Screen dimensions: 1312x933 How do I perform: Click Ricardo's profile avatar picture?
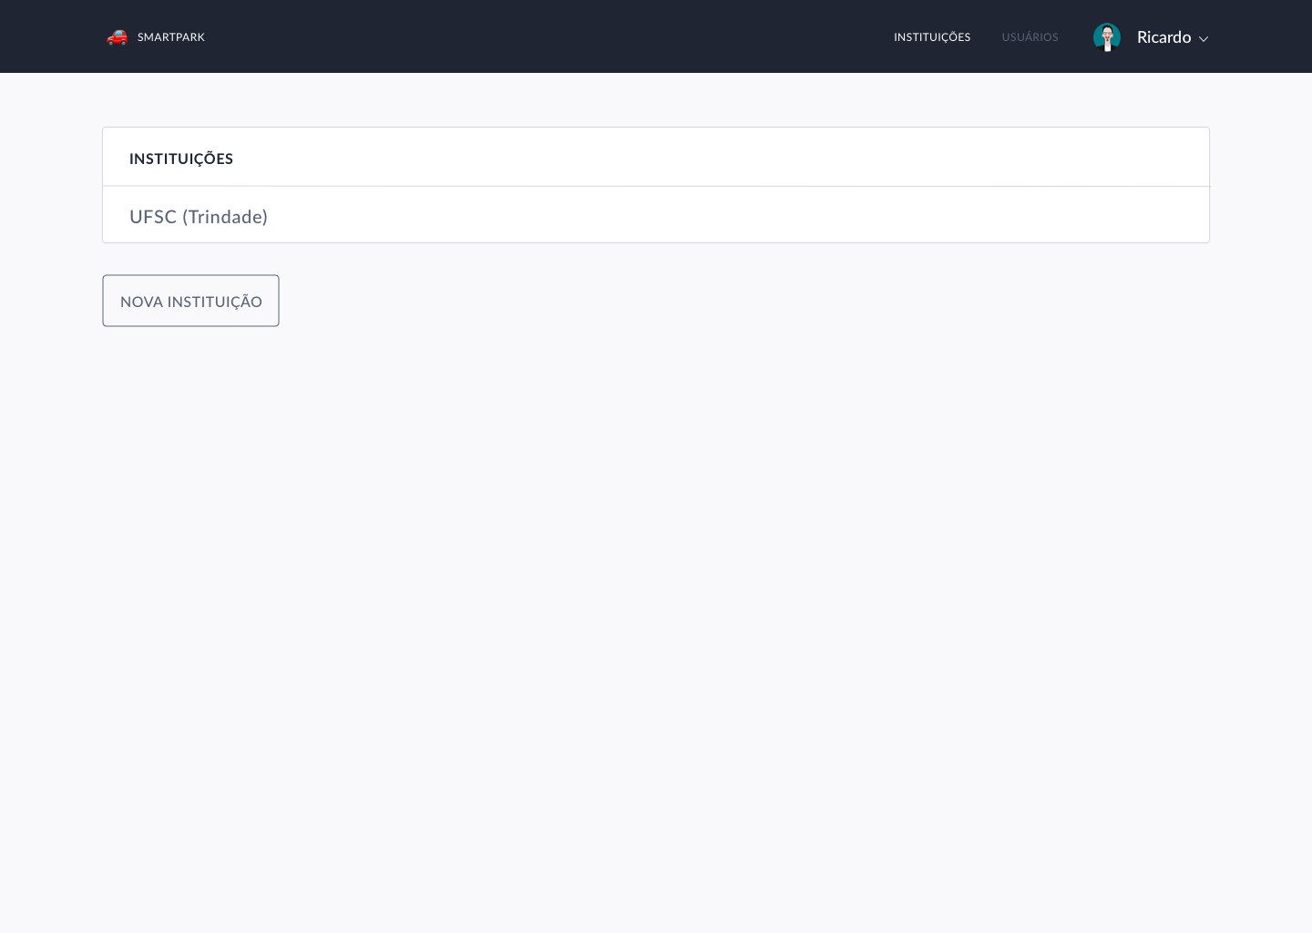coord(1106,37)
